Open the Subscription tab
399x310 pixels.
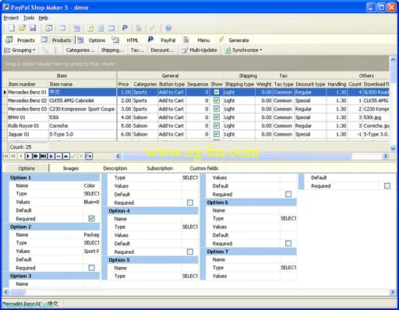(x=160, y=168)
